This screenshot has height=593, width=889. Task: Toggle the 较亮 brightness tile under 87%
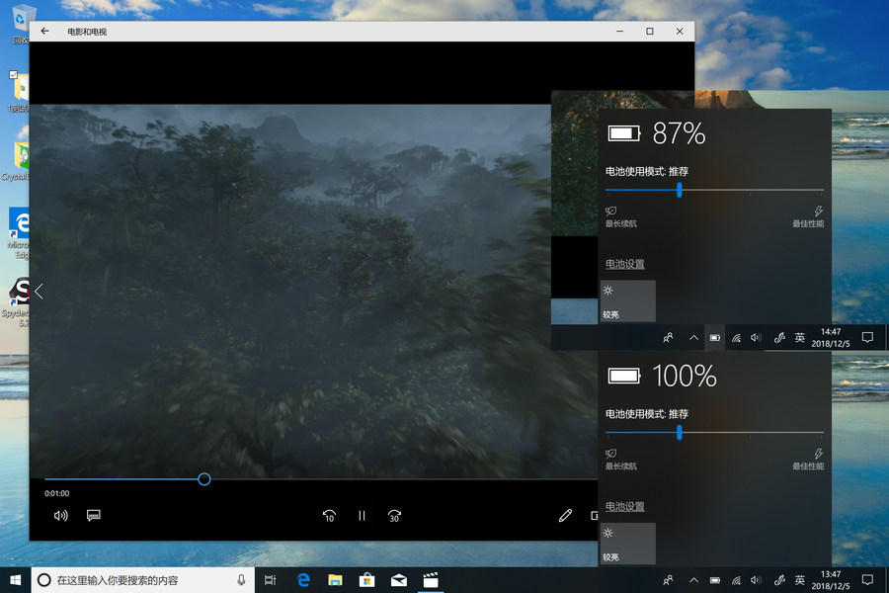pos(628,300)
